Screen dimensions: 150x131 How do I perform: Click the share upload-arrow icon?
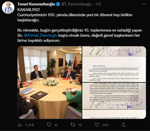point(123,125)
